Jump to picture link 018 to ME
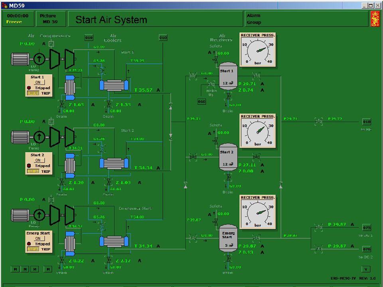Screen dimensions: 383x287 tap(367, 122)
